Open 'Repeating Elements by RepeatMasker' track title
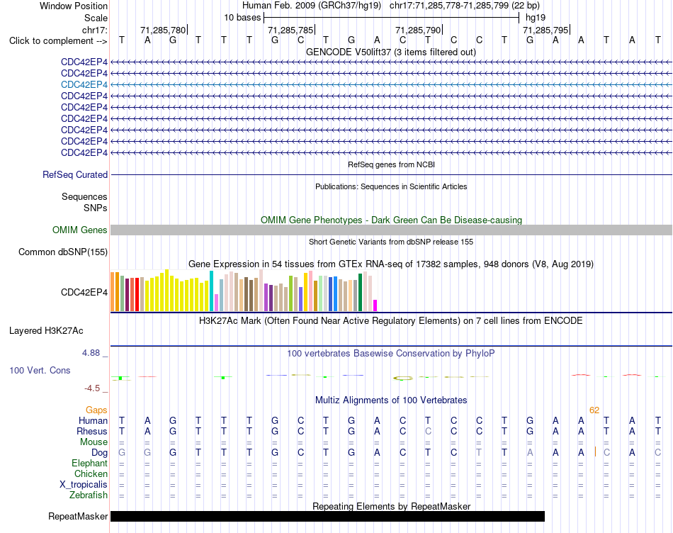The height and width of the screenshot is (533, 673). [391, 506]
